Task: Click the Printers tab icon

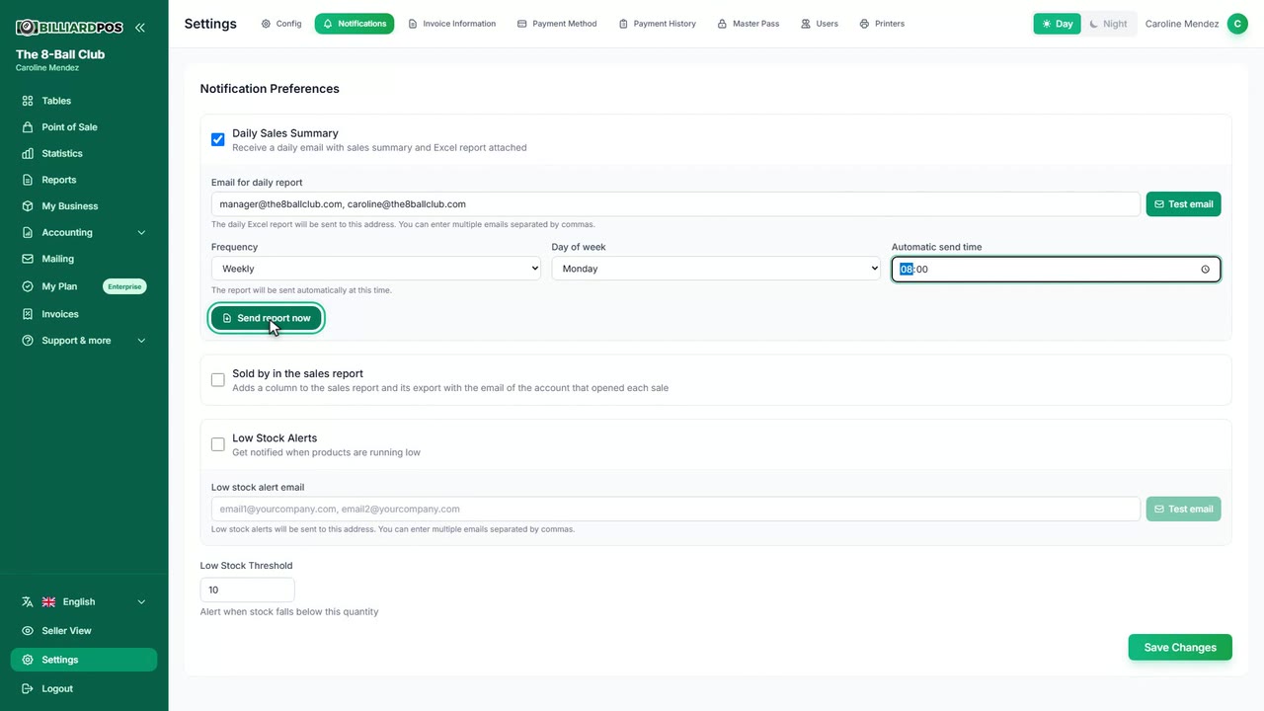Action: click(864, 24)
